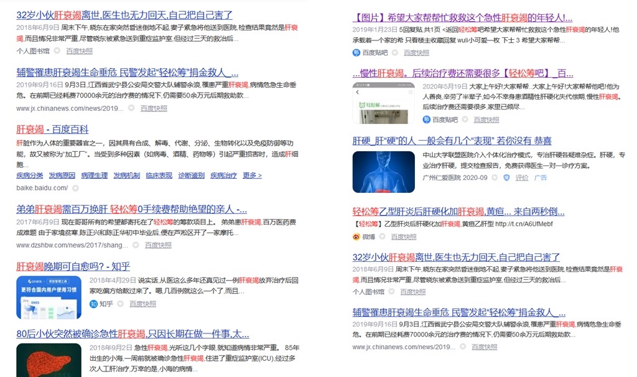Select the 临床表现 sublink
Image resolution: width=637 pixels, height=377 pixels.
click(159, 175)
